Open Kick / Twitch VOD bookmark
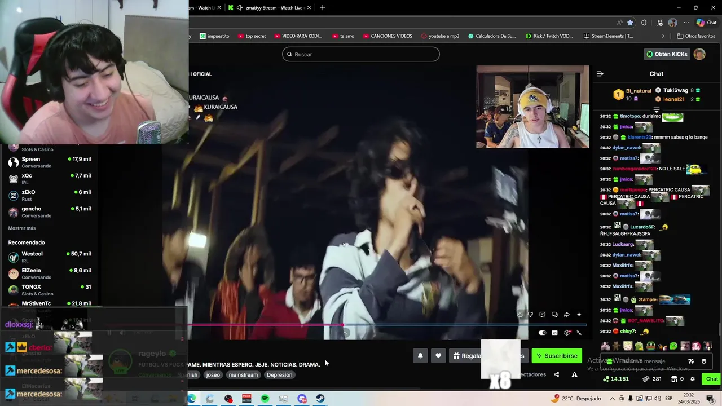Image resolution: width=722 pixels, height=406 pixels. pos(549,36)
